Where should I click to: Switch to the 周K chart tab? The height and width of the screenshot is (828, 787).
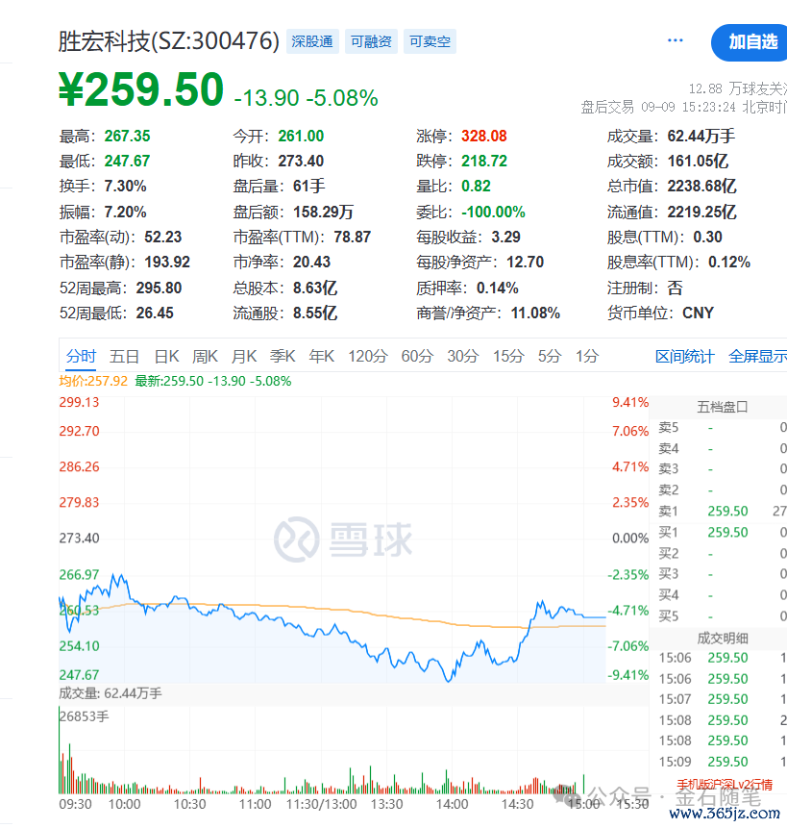click(x=206, y=357)
